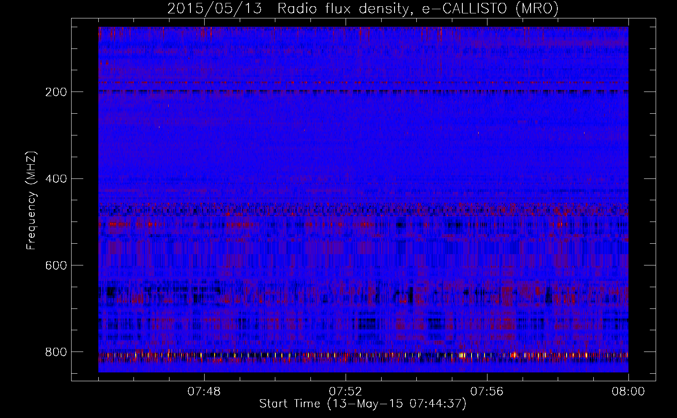Click the 200 frequency tick label
This screenshot has width=677, height=418.
point(56,92)
